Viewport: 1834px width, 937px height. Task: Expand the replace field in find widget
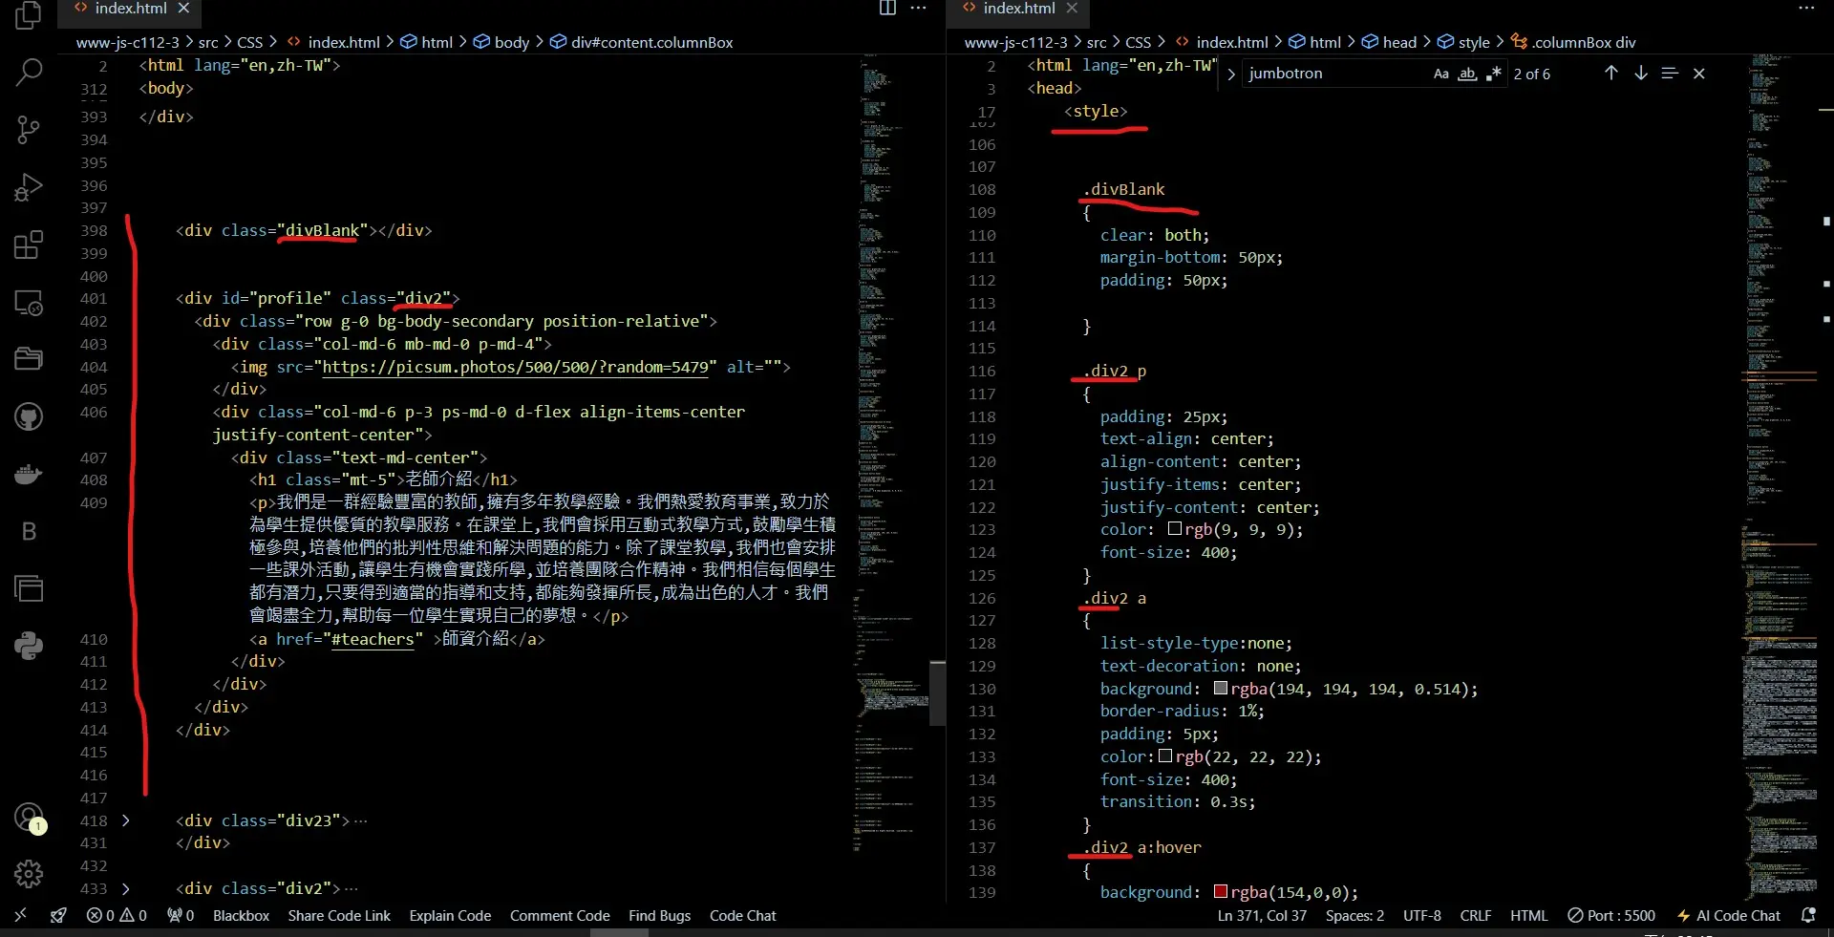point(1231,74)
